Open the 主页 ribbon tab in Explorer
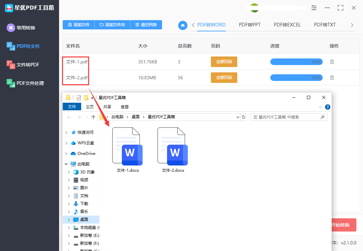This screenshot has height=251, width=363. pos(89,107)
